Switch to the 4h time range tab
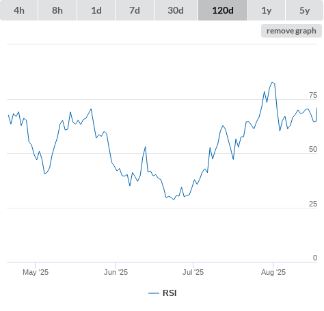Screen dimensions: 324x311 [19, 10]
